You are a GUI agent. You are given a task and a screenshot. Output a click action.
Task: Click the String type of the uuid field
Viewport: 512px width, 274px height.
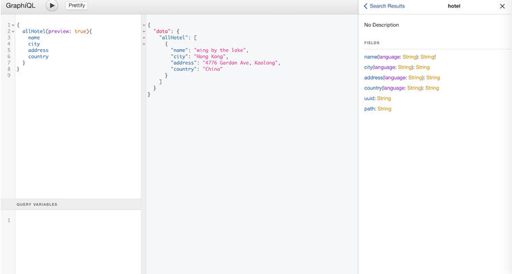[384, 98]
